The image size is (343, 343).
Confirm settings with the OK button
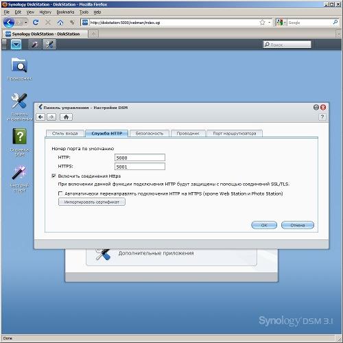264,225
